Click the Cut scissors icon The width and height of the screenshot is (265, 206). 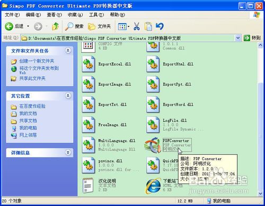(x=137, y=26)
